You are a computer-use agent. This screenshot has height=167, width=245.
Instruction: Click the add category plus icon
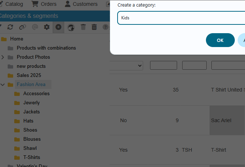tap(58, 27)
